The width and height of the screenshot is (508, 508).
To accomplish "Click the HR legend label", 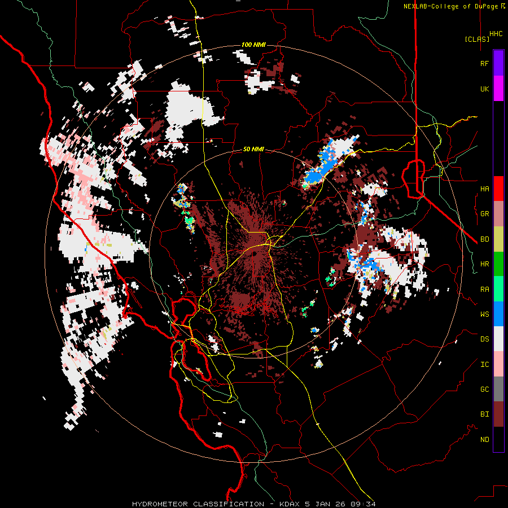I will (x=485, y=264).
